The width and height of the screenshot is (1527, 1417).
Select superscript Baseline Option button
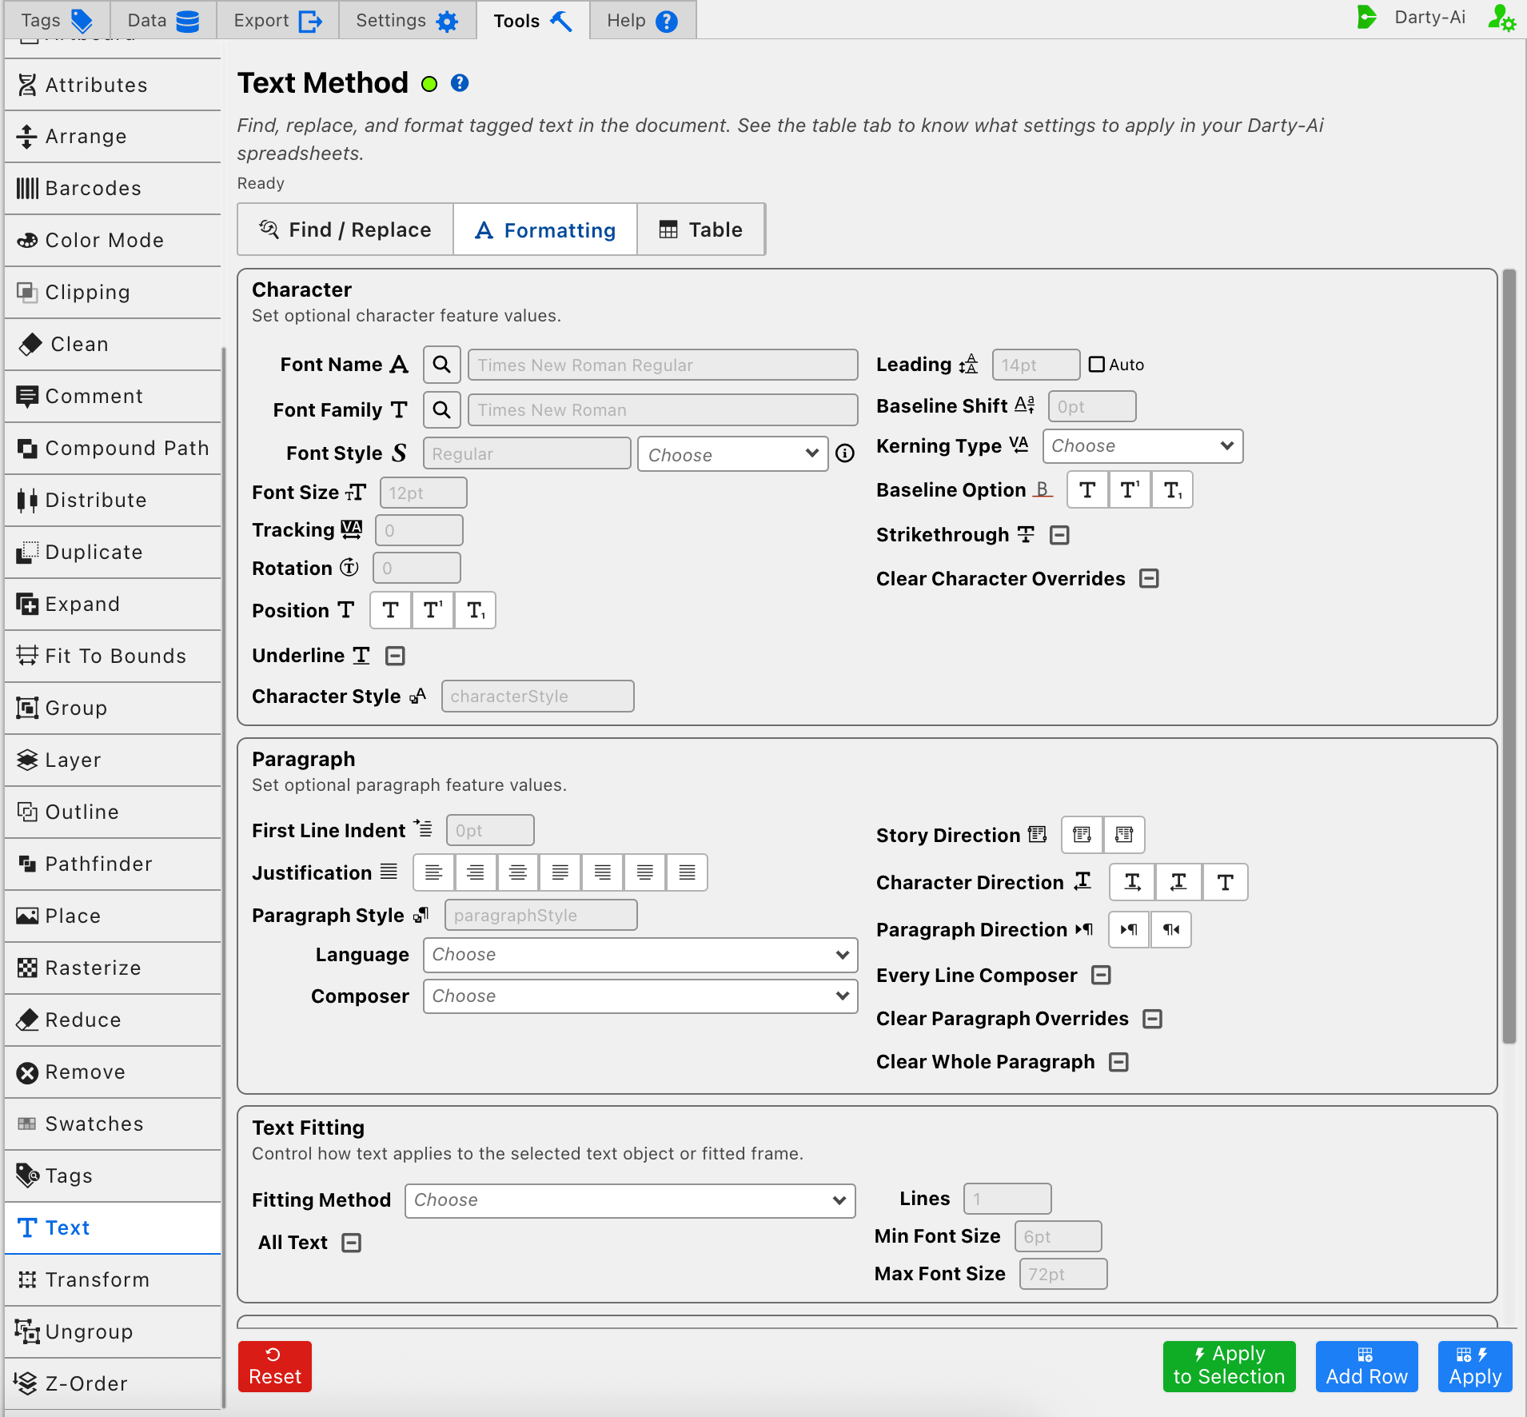1130,489
